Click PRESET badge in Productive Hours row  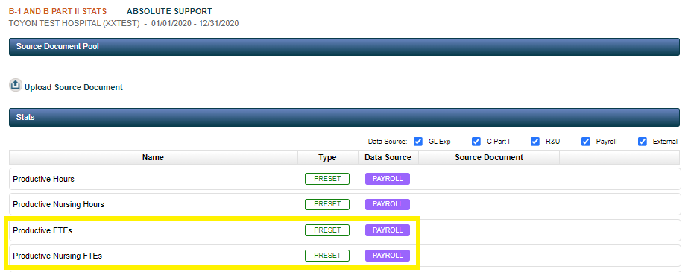(x=327, y=179)
